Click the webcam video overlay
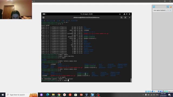 tap(16, 10)
